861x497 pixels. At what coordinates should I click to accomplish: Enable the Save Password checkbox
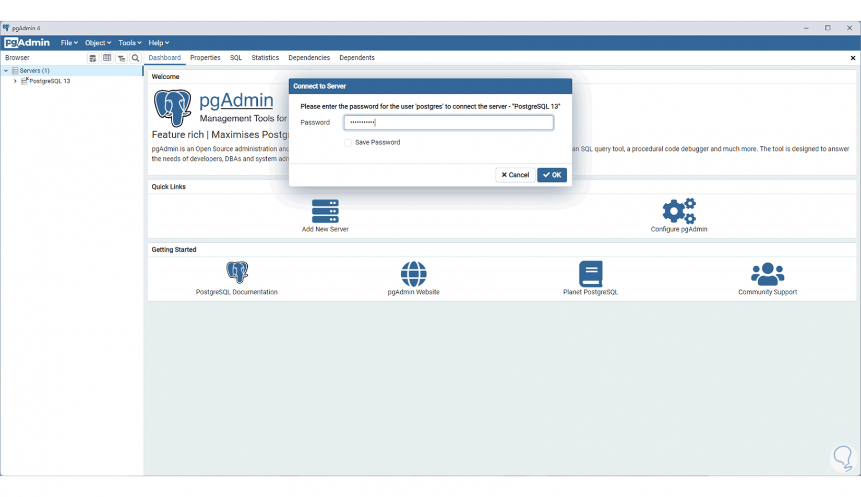(348, 142)
